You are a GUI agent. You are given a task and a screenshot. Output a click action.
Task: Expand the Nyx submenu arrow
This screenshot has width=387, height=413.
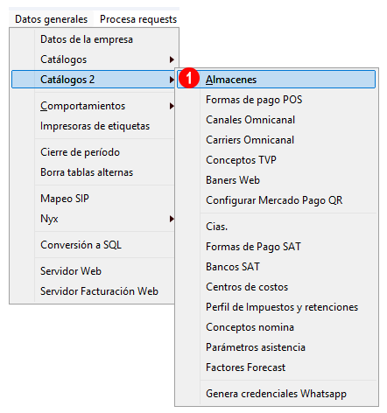coord(172,219)
